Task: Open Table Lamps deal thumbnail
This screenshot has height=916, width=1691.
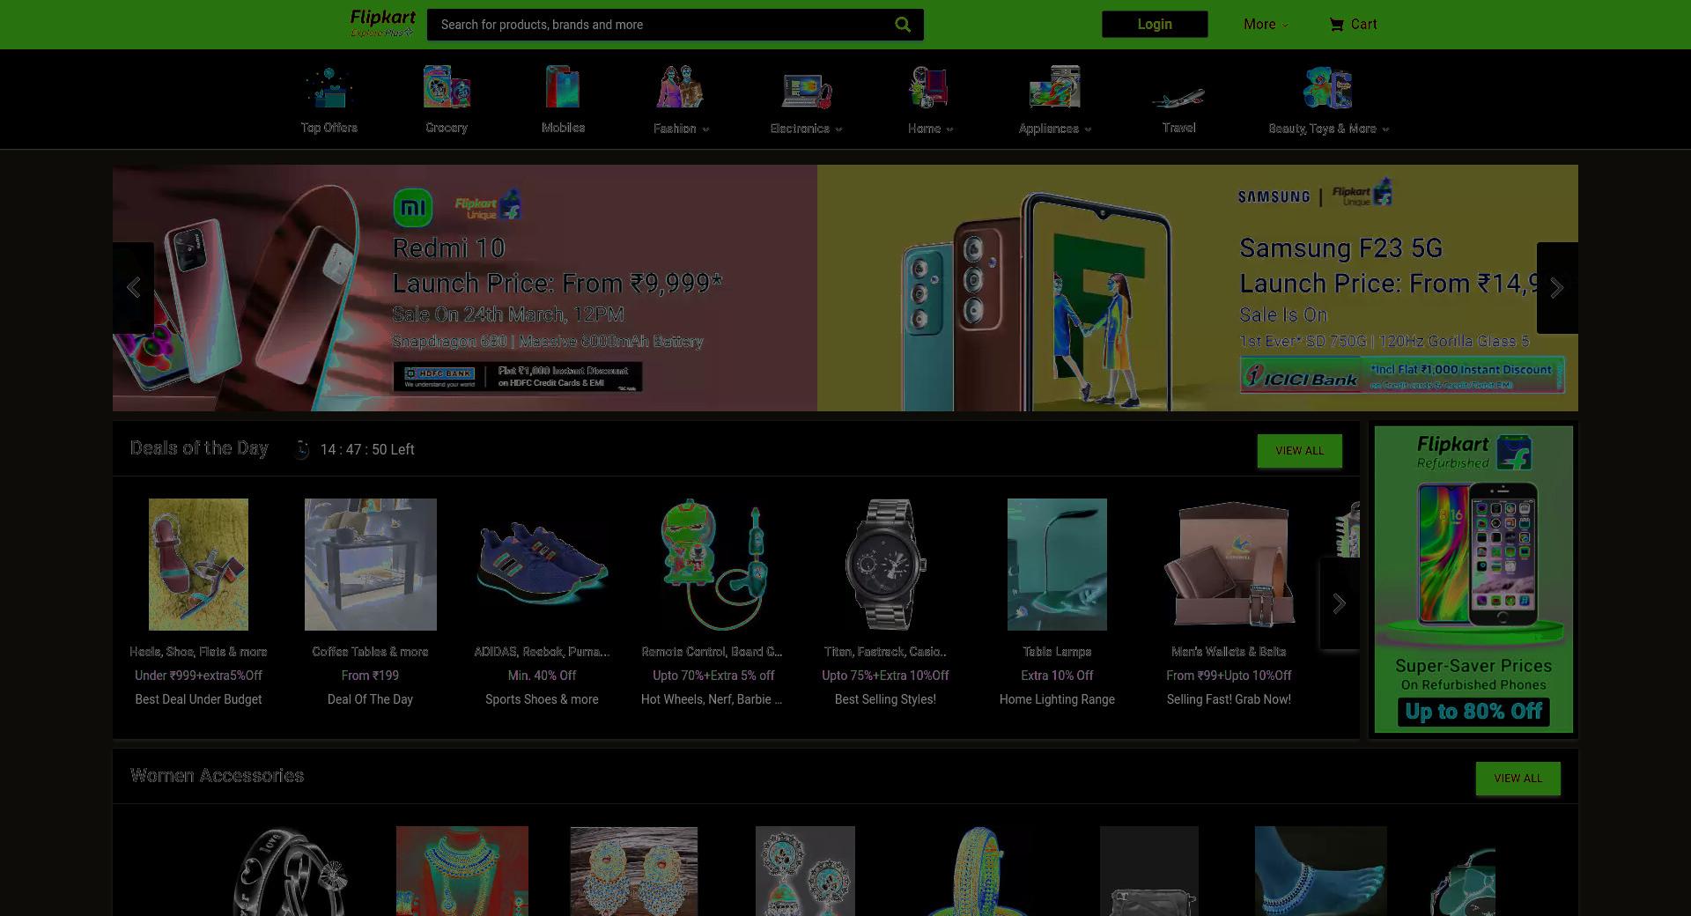Action: 1057,565
